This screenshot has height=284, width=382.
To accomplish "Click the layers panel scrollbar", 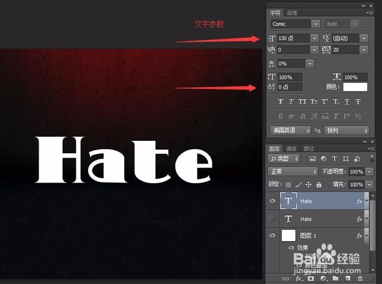I will click(x=372, y=224).
